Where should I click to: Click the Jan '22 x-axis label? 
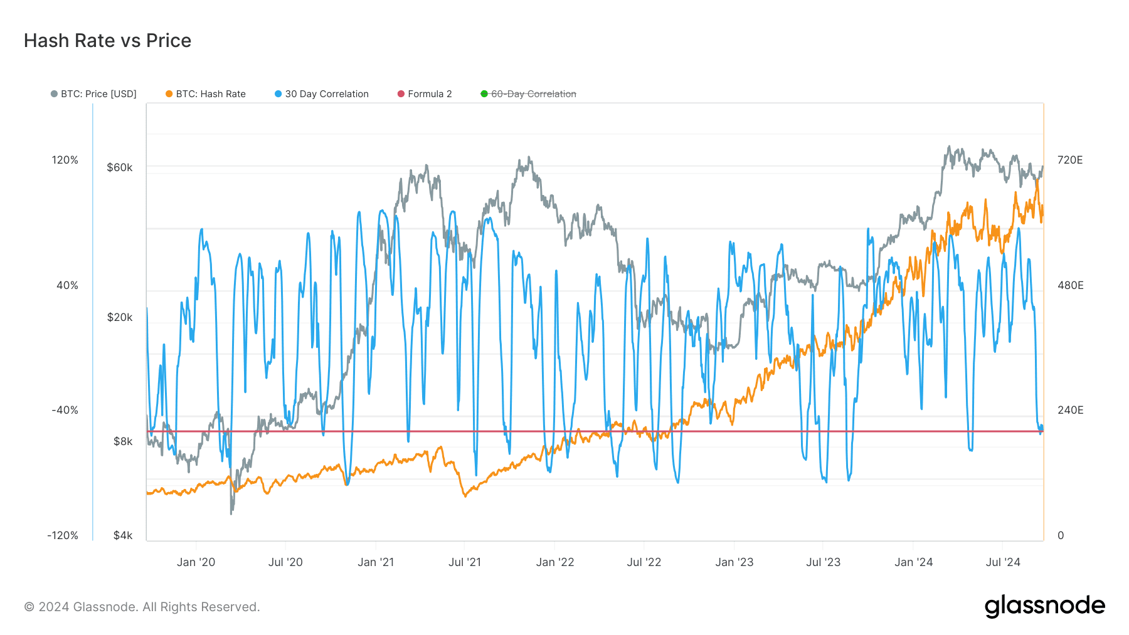(x=555, y=562)
